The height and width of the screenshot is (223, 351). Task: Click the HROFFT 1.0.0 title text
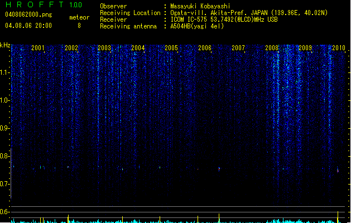[x=44, y=4]
